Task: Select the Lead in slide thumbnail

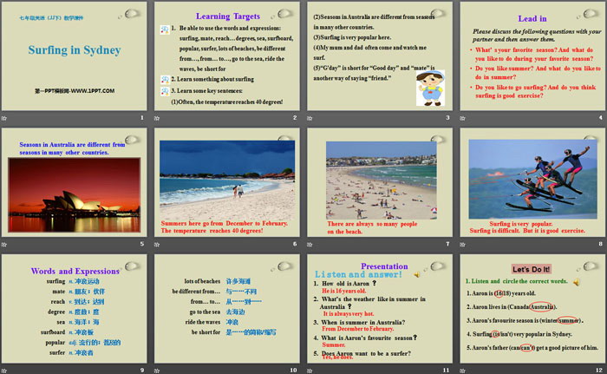Action: (x=532, y=61)
